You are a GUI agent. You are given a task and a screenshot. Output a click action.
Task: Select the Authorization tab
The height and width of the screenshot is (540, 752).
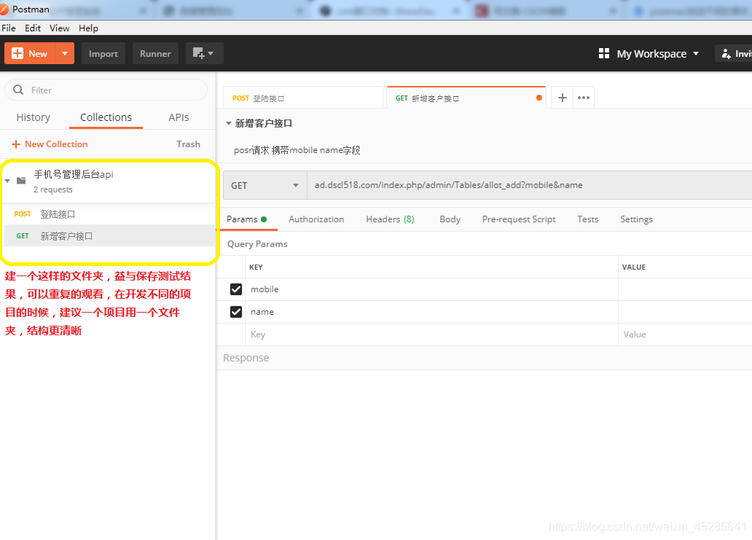click(316, 219)
